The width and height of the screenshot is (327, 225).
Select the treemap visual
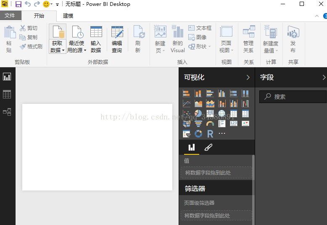tap(210, 114)
